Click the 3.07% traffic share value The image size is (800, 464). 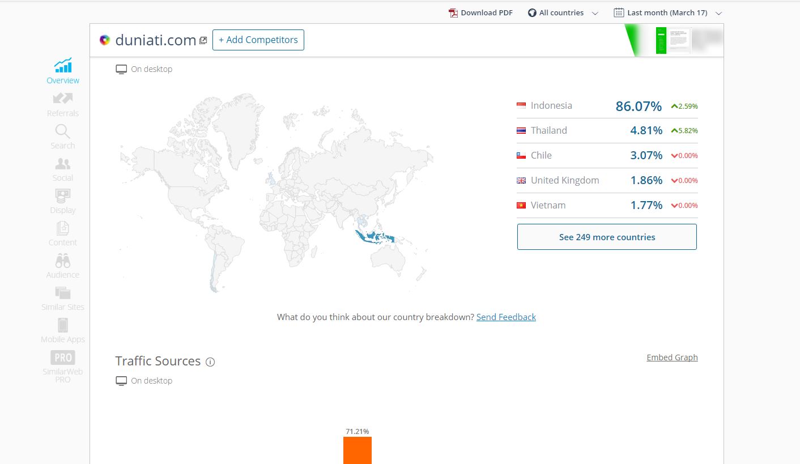(646, 155)
